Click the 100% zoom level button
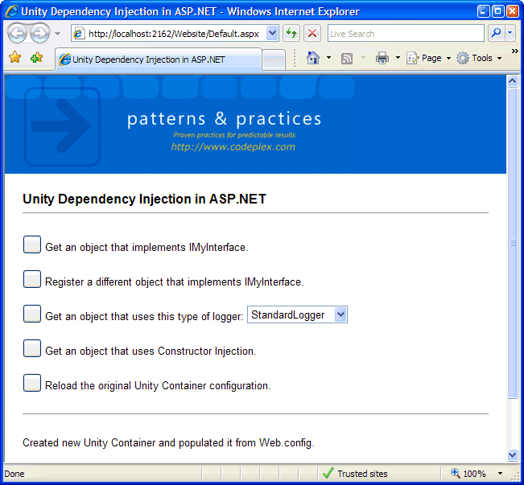 [x=469, y=474]
